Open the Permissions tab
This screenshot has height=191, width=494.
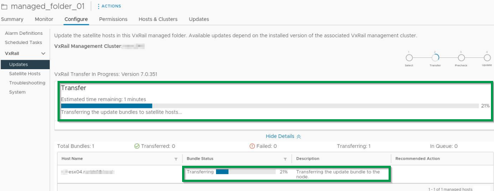(x=113, y=19)
